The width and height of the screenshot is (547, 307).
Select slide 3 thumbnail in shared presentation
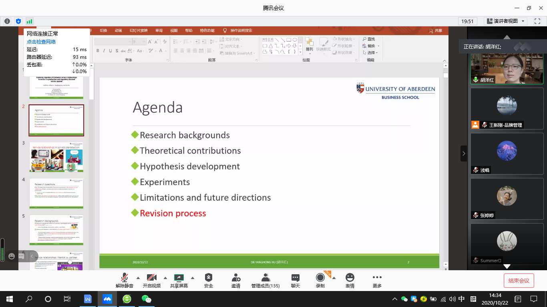click(x=56, y=157)
